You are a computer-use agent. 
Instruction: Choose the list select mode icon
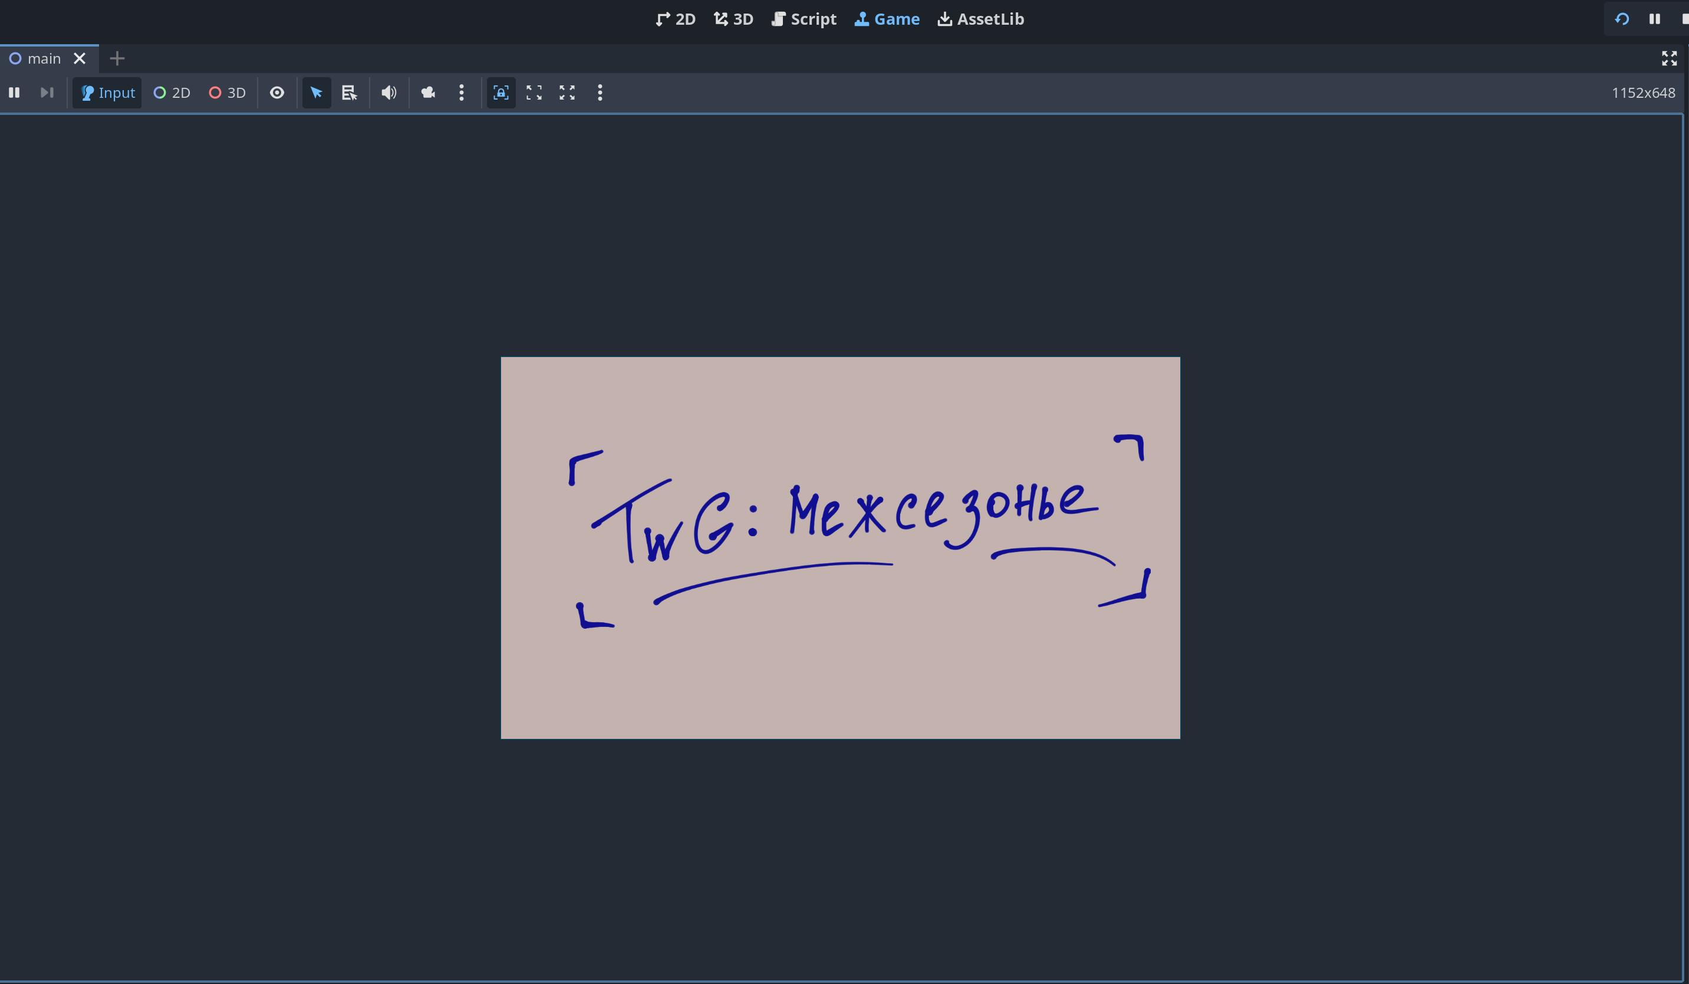tap(349, 93)
